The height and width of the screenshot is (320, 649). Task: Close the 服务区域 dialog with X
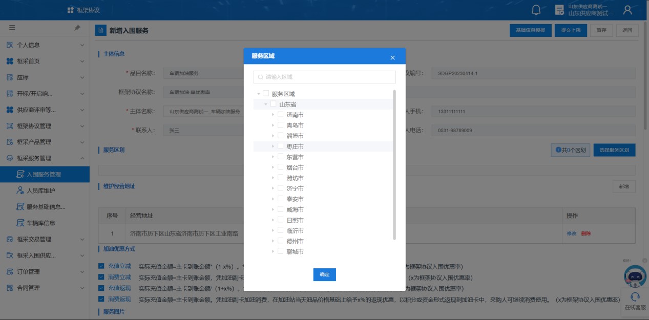393,57
